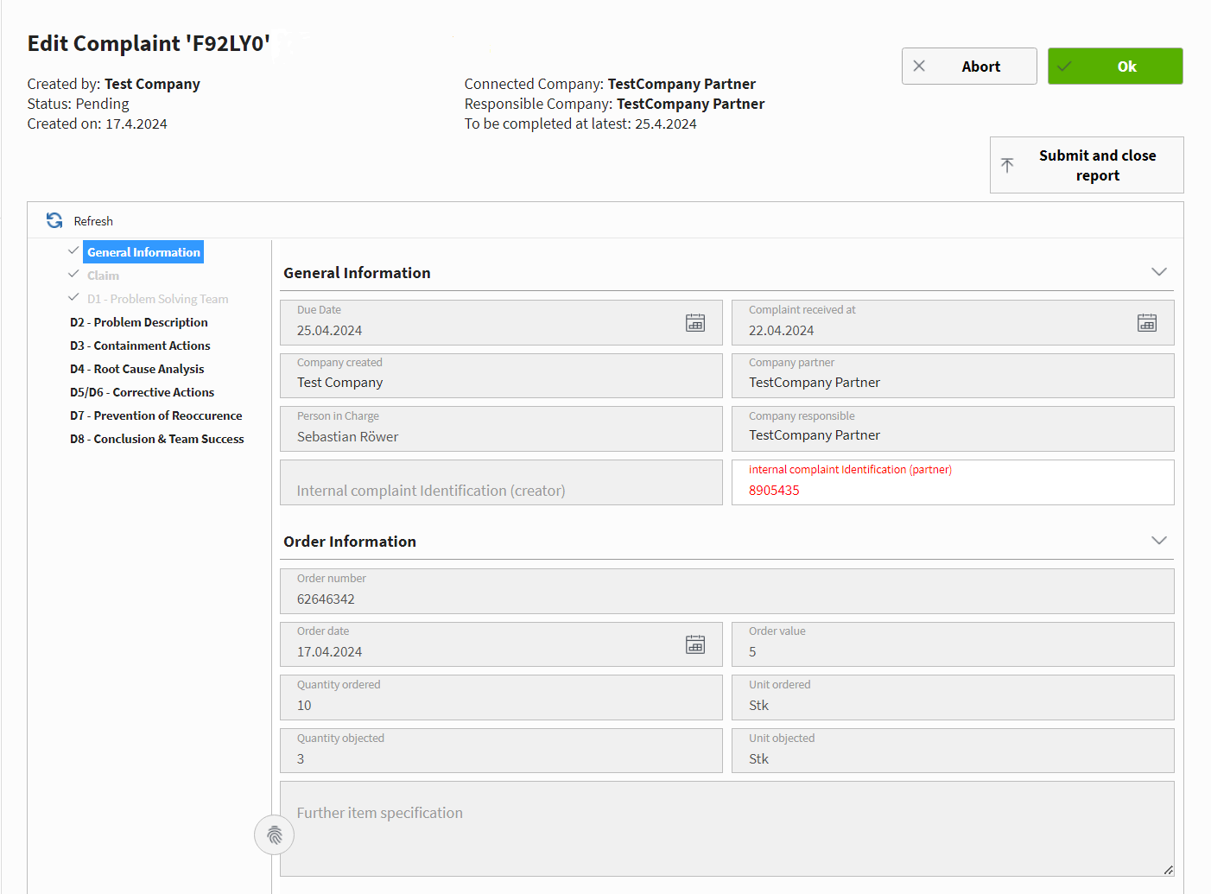Open the Claim step
This screenshot has height=894, width=1211.
tap(103, 276)
